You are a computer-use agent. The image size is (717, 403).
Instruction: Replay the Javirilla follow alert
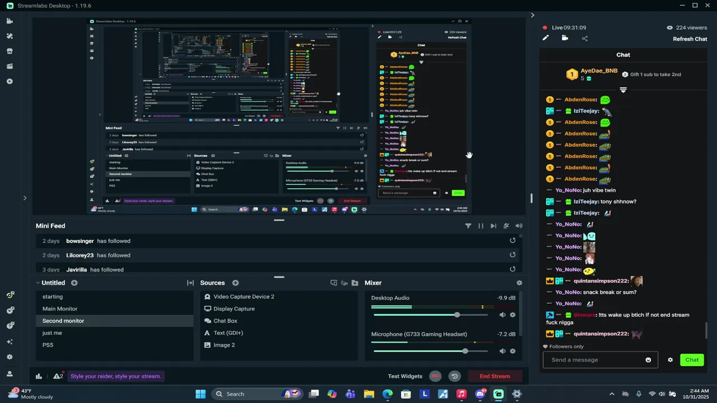[512, 269]
